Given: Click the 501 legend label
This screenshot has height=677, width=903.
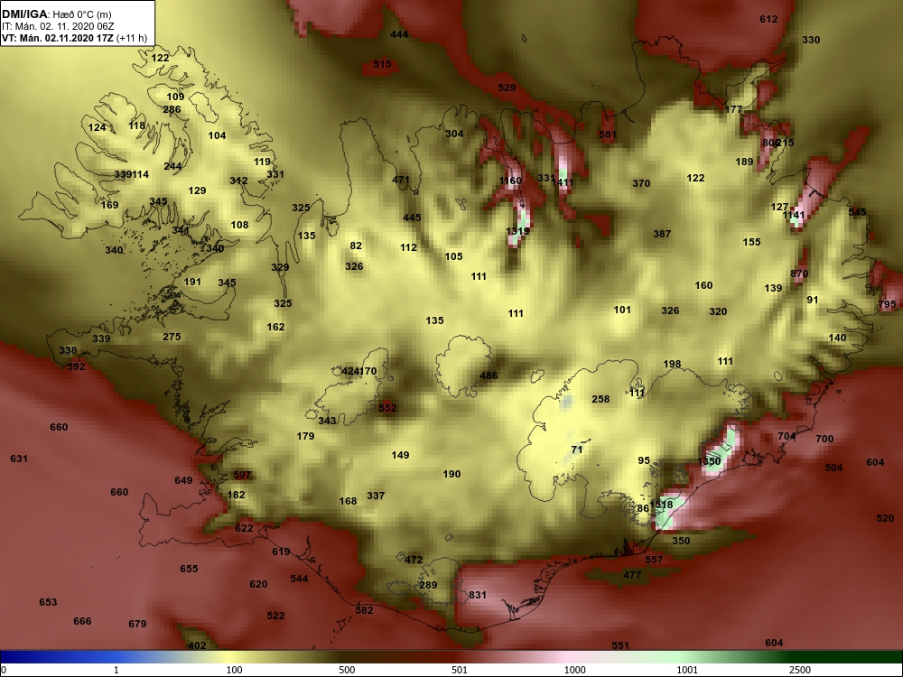Looking at the screenshot, I should click(x=460, y=671).
